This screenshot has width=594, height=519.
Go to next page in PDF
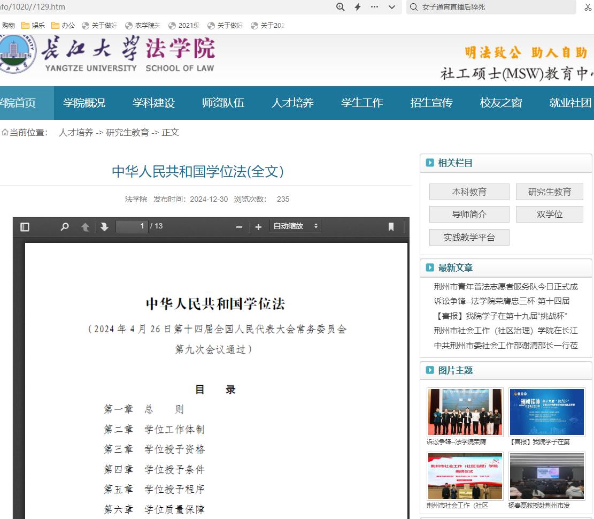[x=104, y=227]
